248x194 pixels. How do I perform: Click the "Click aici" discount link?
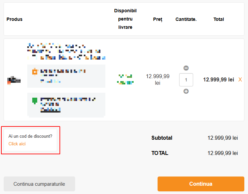point(17,144)
